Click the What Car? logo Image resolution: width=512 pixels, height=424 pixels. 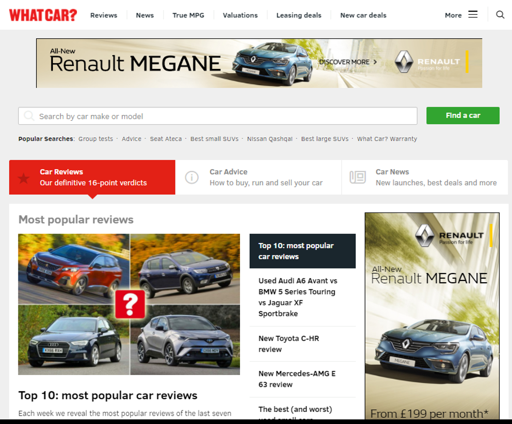coord(43,15)
